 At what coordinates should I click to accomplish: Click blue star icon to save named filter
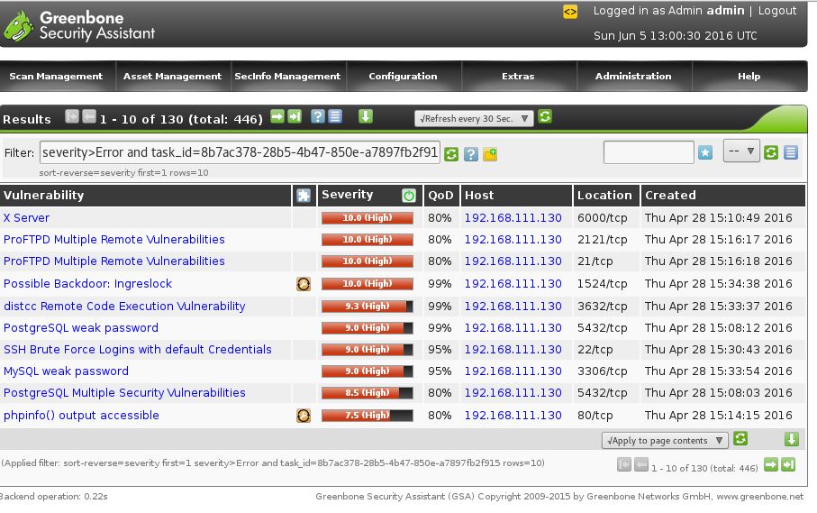[x=705, y=152]
